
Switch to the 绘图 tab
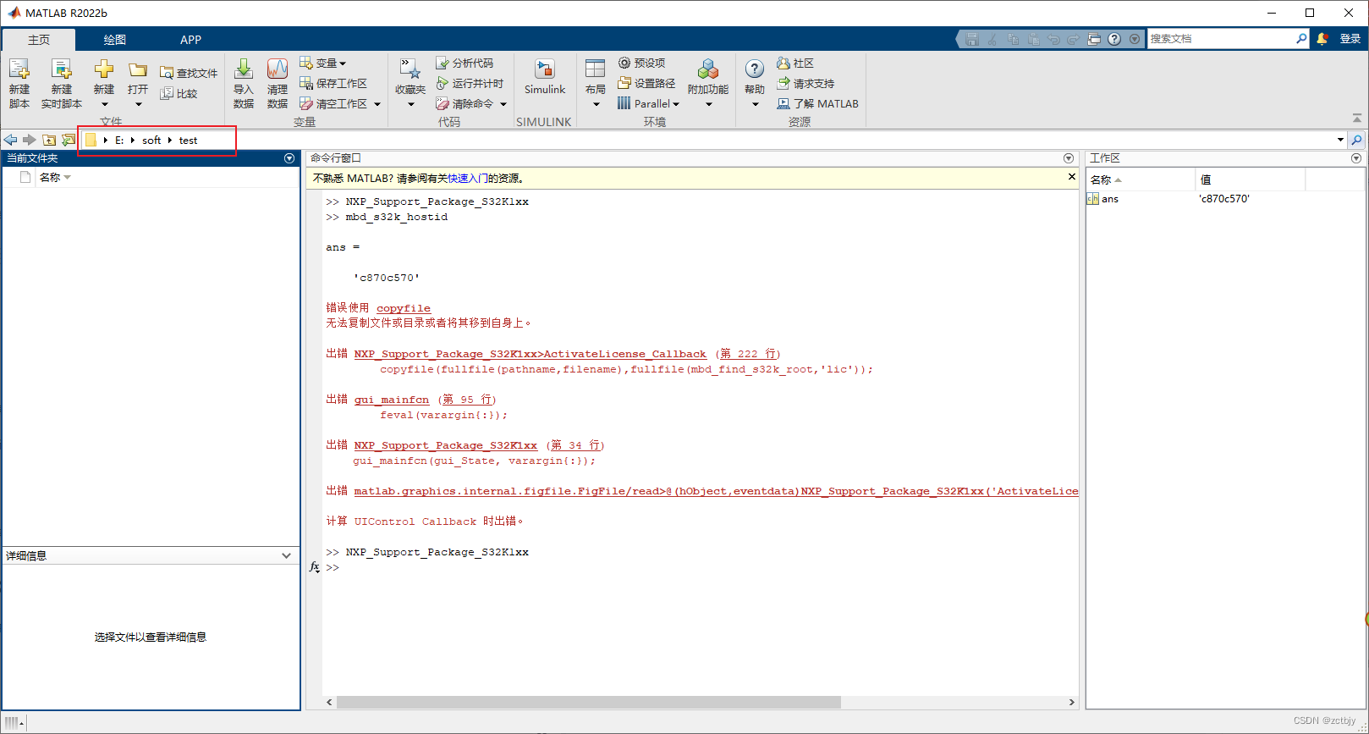(115, 40)
